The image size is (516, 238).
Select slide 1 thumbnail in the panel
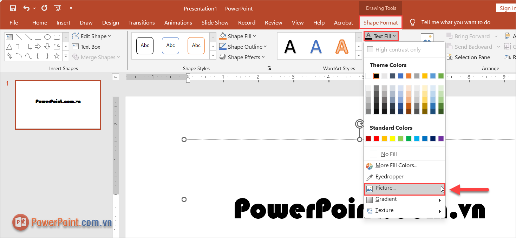coord(58,104)
